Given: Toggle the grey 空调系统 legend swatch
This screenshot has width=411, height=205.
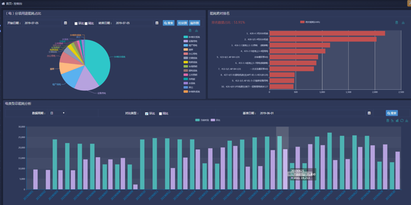Looking at the screenshot, I should coord(186,58).
